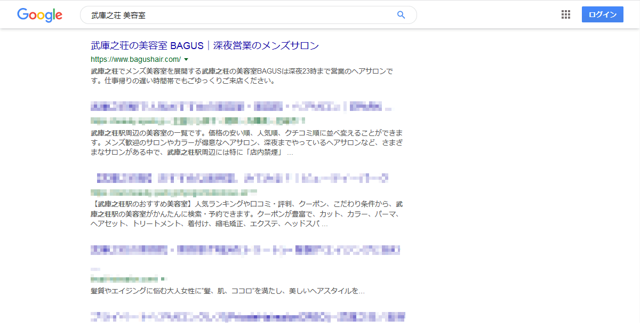Image resolution: width=640 pixels, height=336 pixels.
Task: Click snippet beginning 【武庫之荘駅のおすすめ美容室】
Action: pos(246,214)
